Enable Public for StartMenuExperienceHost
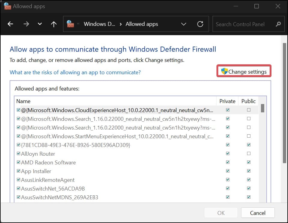Viewport: 288px width, 223px height. [x=249, y=136]
